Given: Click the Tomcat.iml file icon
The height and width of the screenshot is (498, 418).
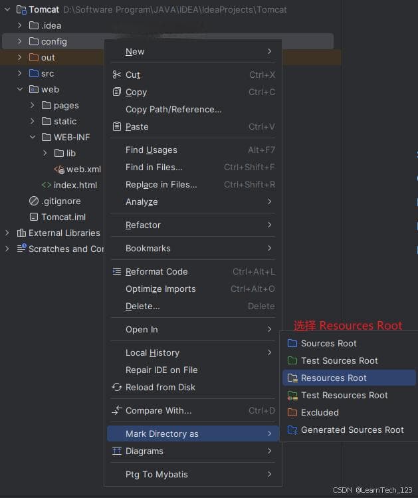Looking at the screenshot, I should click(x=34, y=217).
